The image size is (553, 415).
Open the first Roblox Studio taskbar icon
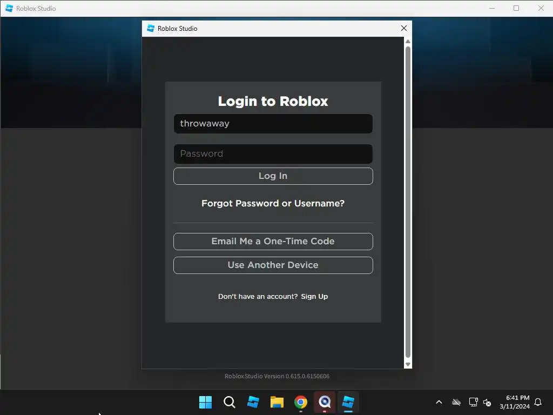[x=253, y=402]
